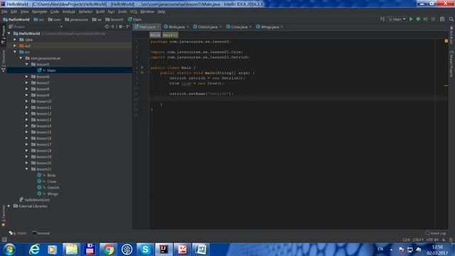Click run gutter arrow beside main method line
455x256 pixels.
pyautogui.click(x=142, y=73)
